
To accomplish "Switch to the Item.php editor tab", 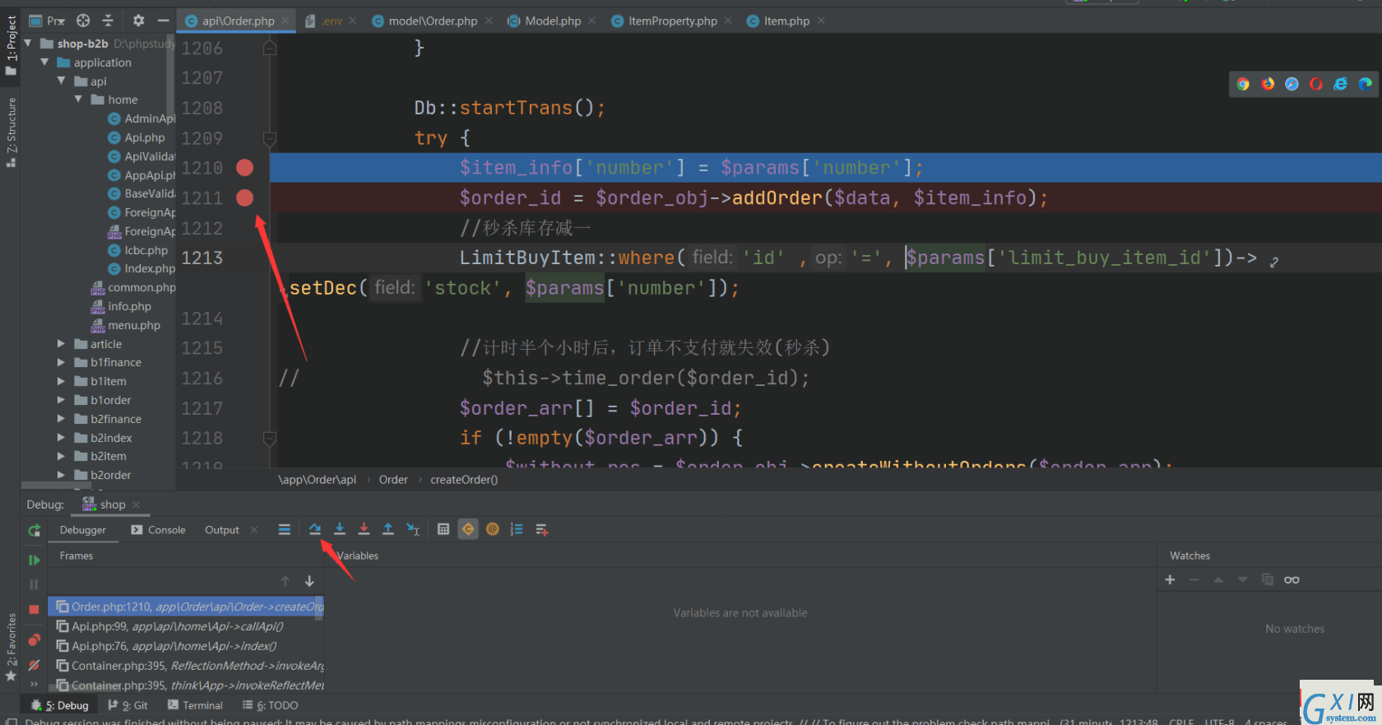I will click(786, 21).
